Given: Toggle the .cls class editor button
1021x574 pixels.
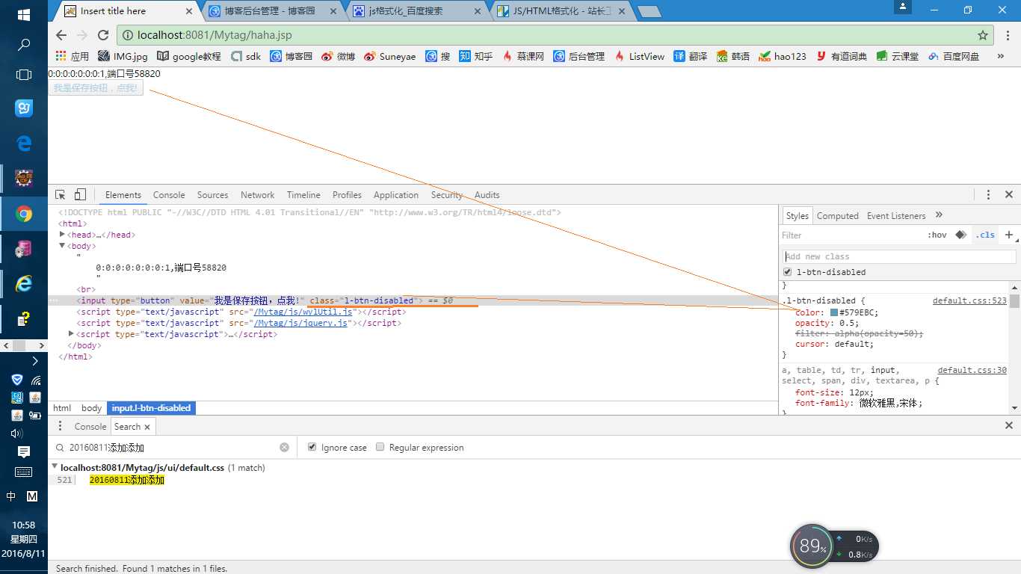Looking at the screenshot, I should (985, 235).
